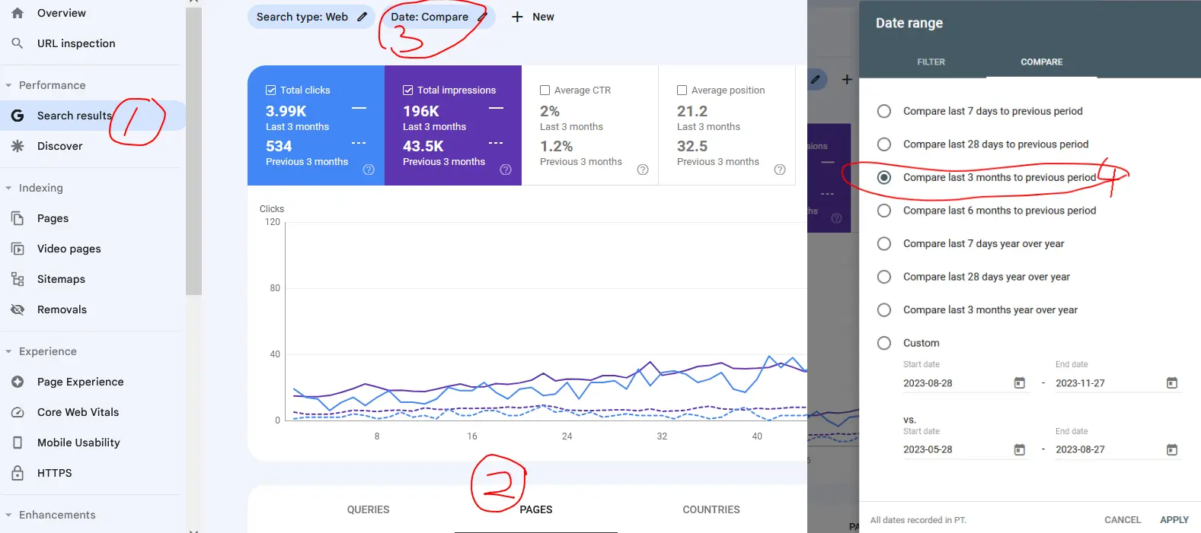The width and height of the screenshot is (1201, 533).
Task: Enable the Average CTR checkbox
Action: click(x=545, y=90)
